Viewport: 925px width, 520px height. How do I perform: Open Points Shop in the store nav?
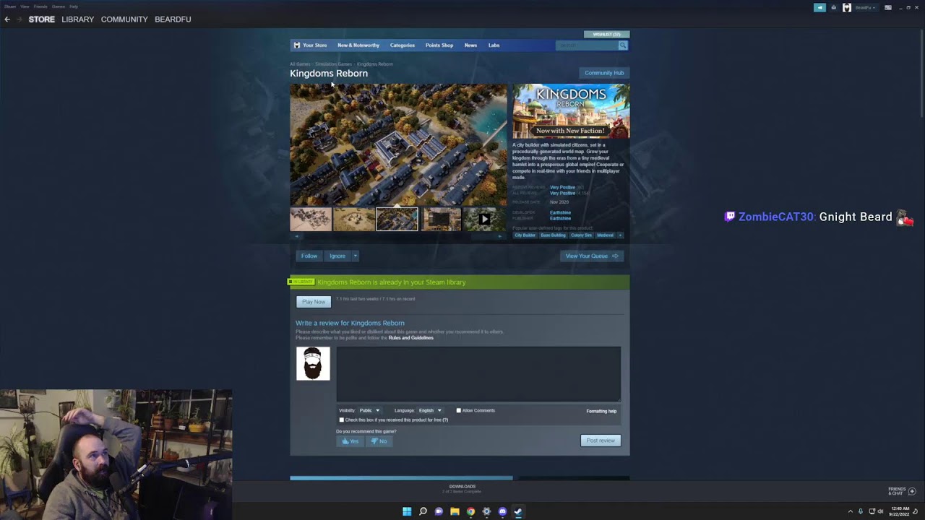439,45
